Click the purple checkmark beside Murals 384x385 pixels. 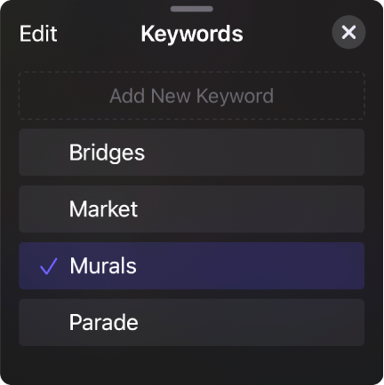(48, 266)
